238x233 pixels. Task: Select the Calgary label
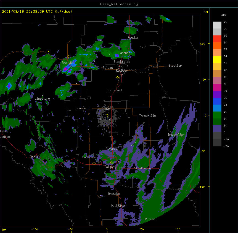(x=110, y=167)
